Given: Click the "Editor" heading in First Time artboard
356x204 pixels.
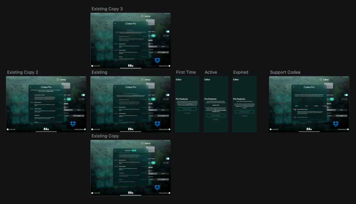Looking at the screenshot, I should (179, 80).
